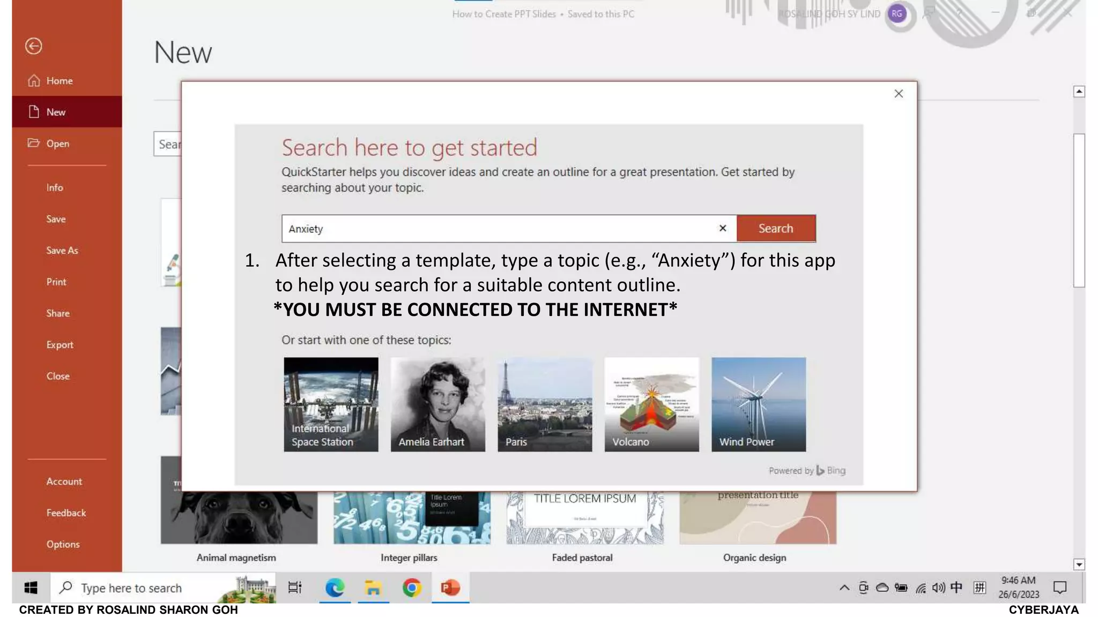This screenshot has width=1098, height=617.
Task: Choose Open in the sidebar
Action: 67,144
